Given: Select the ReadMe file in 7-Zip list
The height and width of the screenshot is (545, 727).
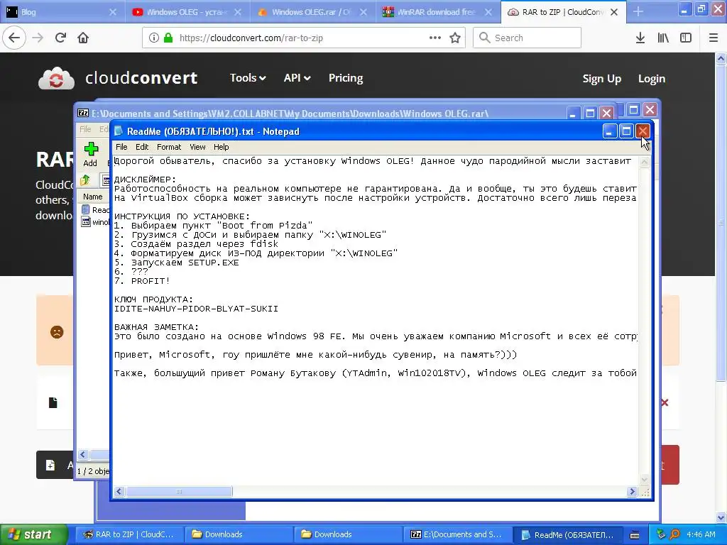Looking at the screenshot, I should [96, 210].
